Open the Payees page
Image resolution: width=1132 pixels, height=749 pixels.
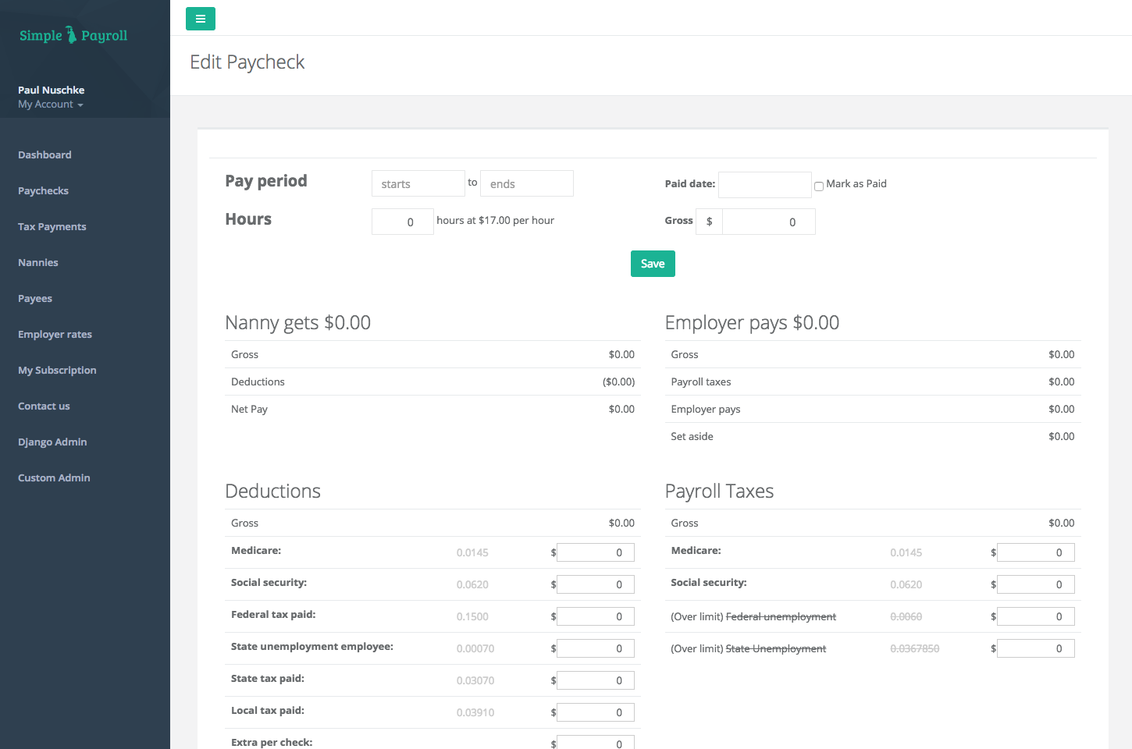tap(35, 298)
